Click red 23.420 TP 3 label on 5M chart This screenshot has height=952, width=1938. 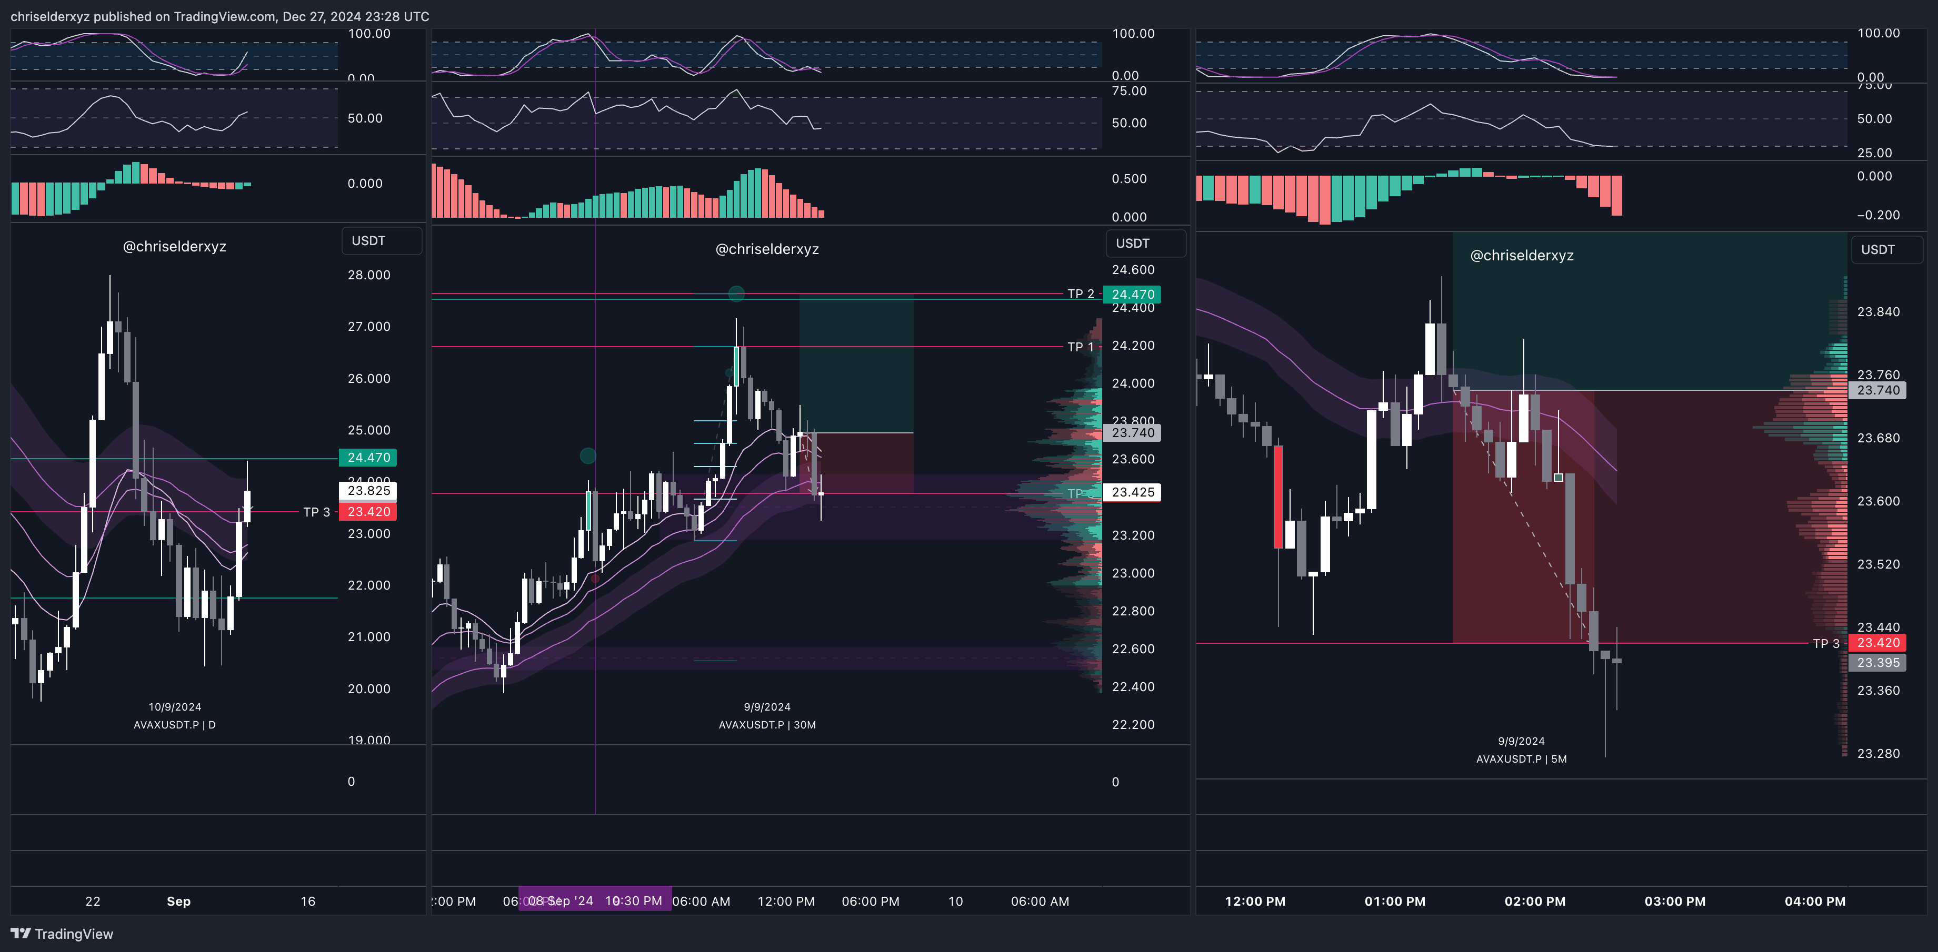tap(1878, 643)
